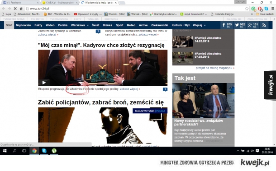Open Tak jest program thumbnail
This screenshot has height=171, width=276.
point(203,100)
